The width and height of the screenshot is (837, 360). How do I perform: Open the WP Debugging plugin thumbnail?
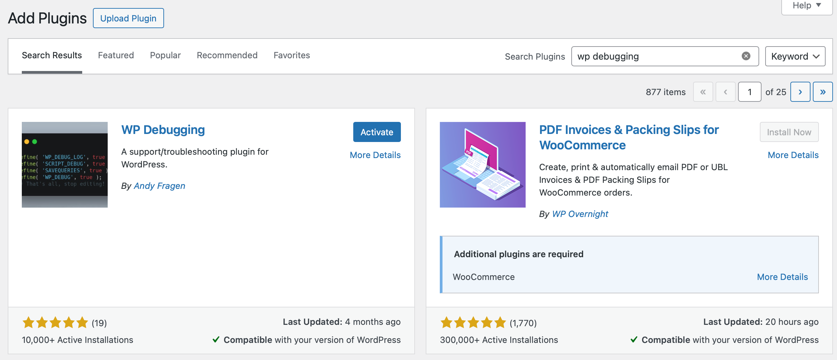point(65,165)
